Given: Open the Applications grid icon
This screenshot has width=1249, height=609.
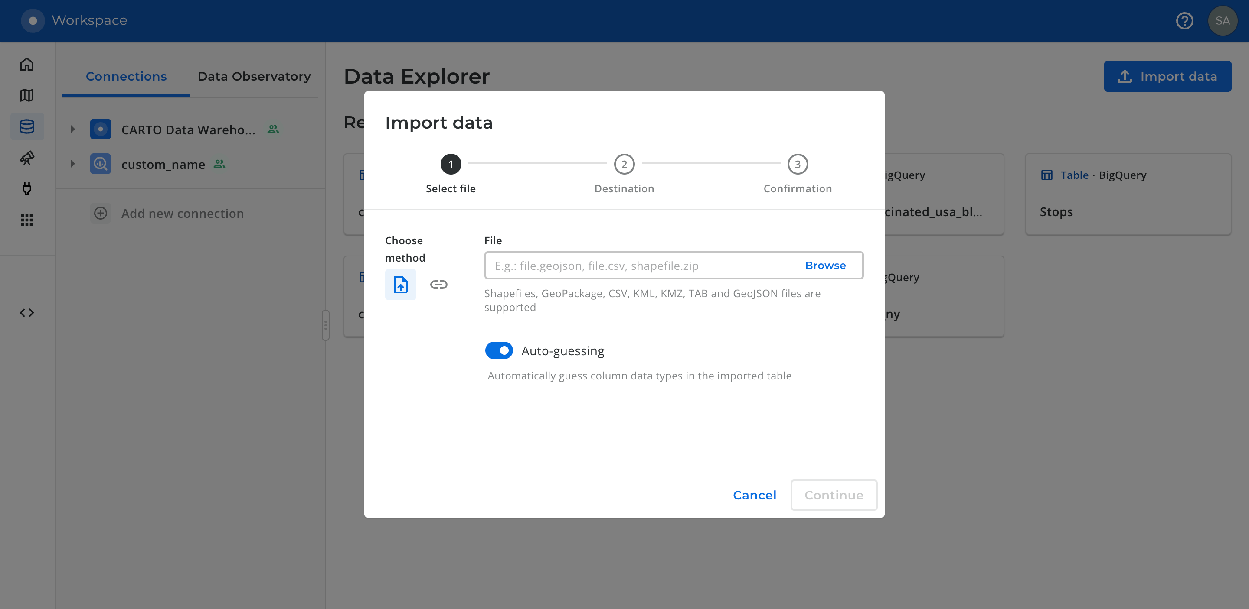Looking at the screenshot, I should click(26, 220).
